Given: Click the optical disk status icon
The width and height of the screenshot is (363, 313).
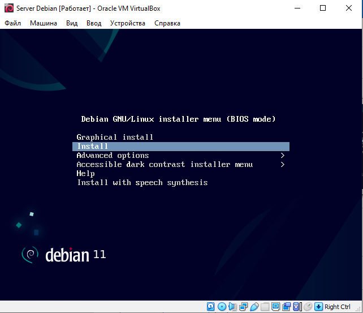Looking at the screenshot, I should coord(222,307).
